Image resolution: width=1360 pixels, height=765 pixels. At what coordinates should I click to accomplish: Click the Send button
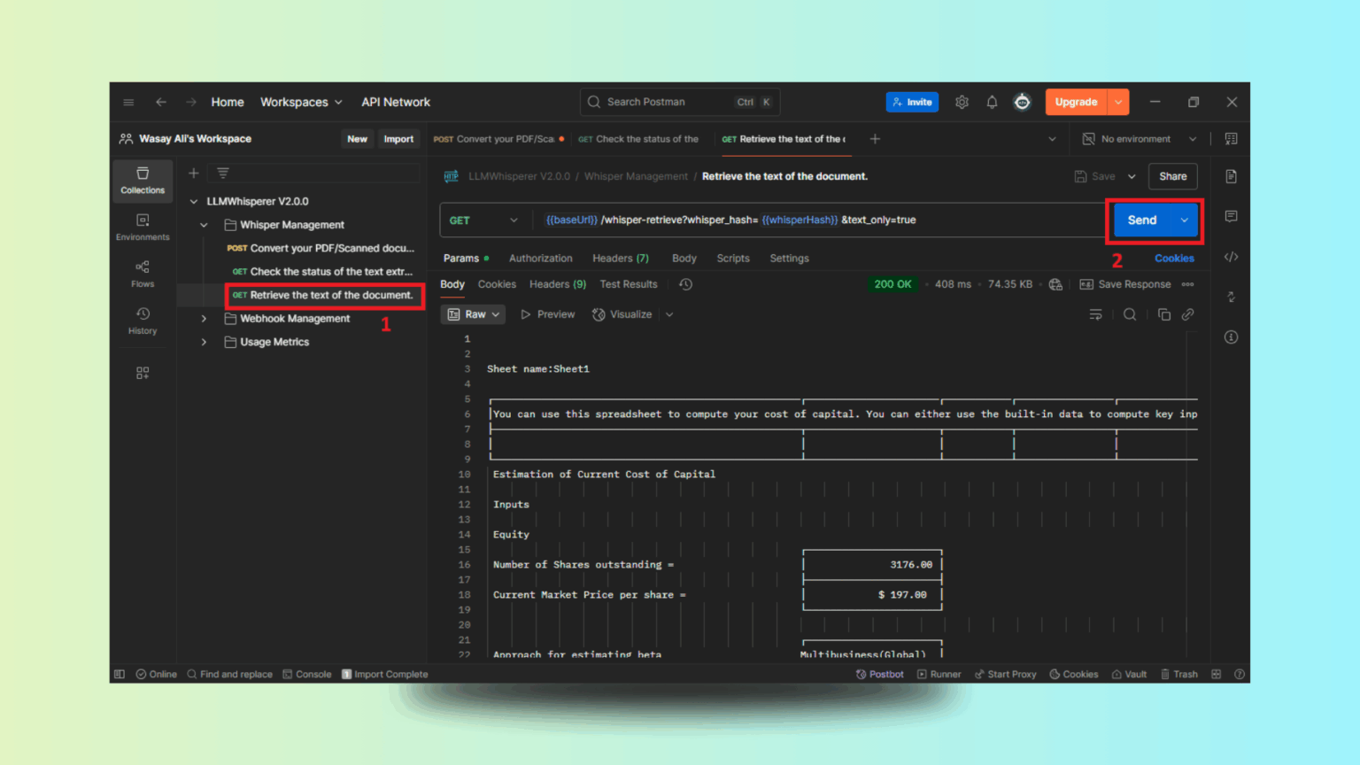point(1142,220)
